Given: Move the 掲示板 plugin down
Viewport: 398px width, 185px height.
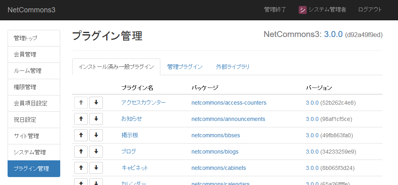Looking at the screenshot, I should tap(96, 135).
